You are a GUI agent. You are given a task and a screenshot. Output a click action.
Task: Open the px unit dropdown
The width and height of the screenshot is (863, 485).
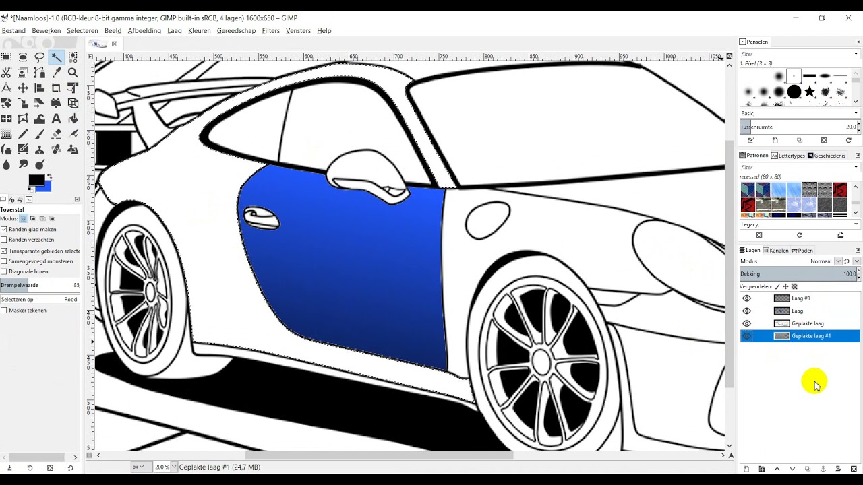[x=142, y=467]
